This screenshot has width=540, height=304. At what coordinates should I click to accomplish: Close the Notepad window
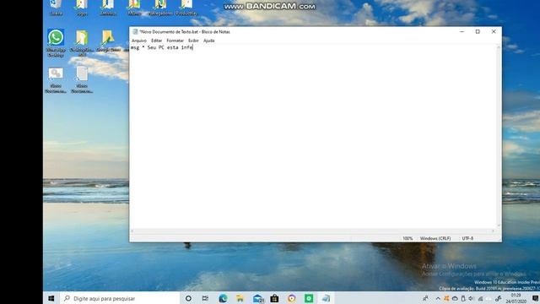(494, 32)
